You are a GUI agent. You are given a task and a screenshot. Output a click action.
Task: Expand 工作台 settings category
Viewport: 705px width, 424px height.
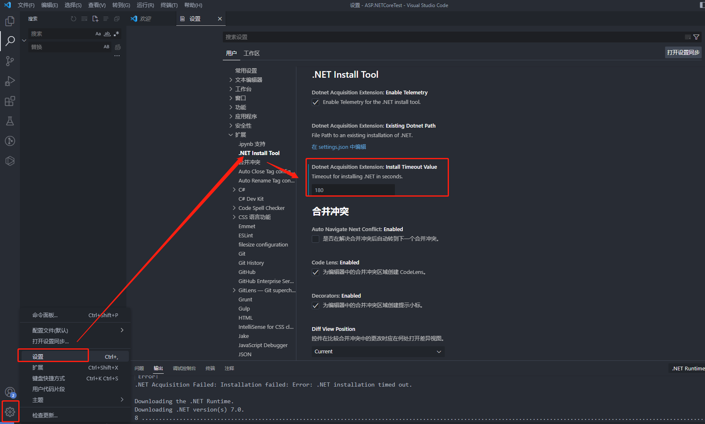tap(231, 89)
